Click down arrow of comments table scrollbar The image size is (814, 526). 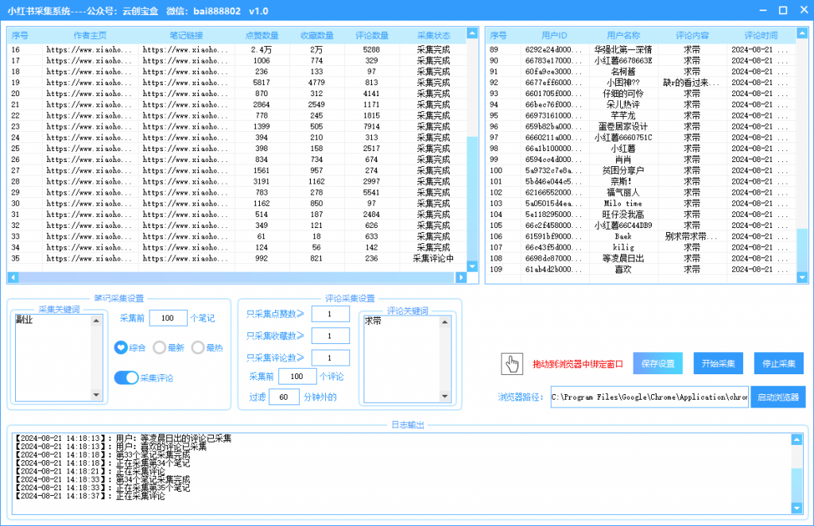[x=802, y=277]
